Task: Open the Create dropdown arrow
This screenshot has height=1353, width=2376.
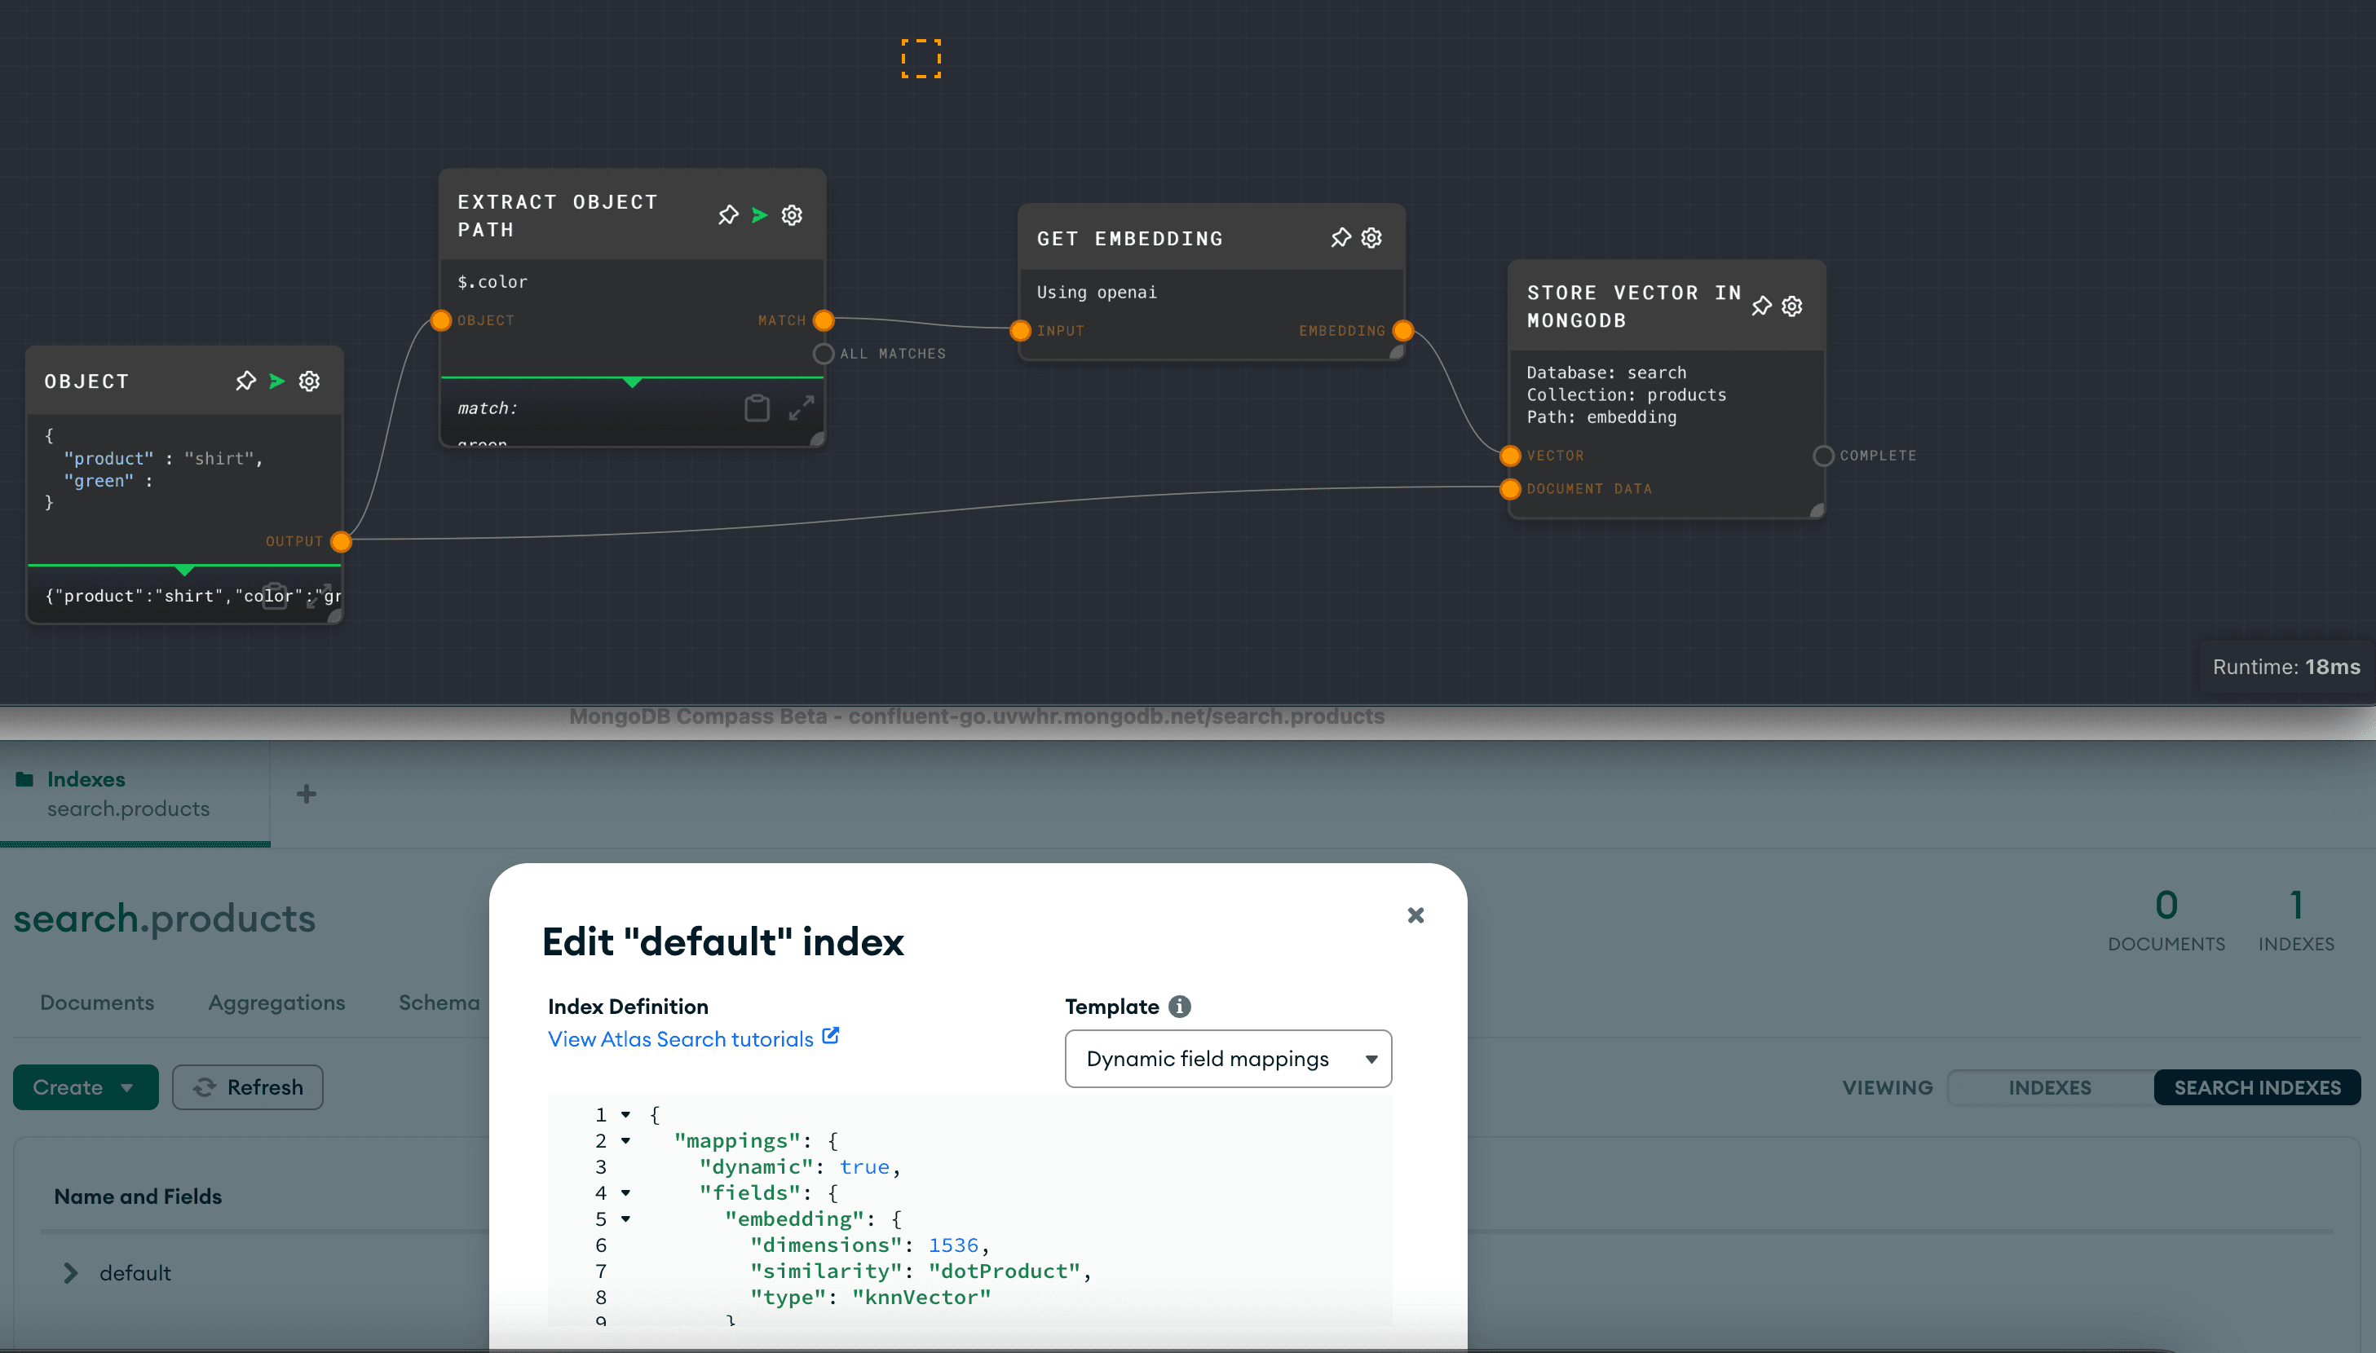Action: [127, 1087]
